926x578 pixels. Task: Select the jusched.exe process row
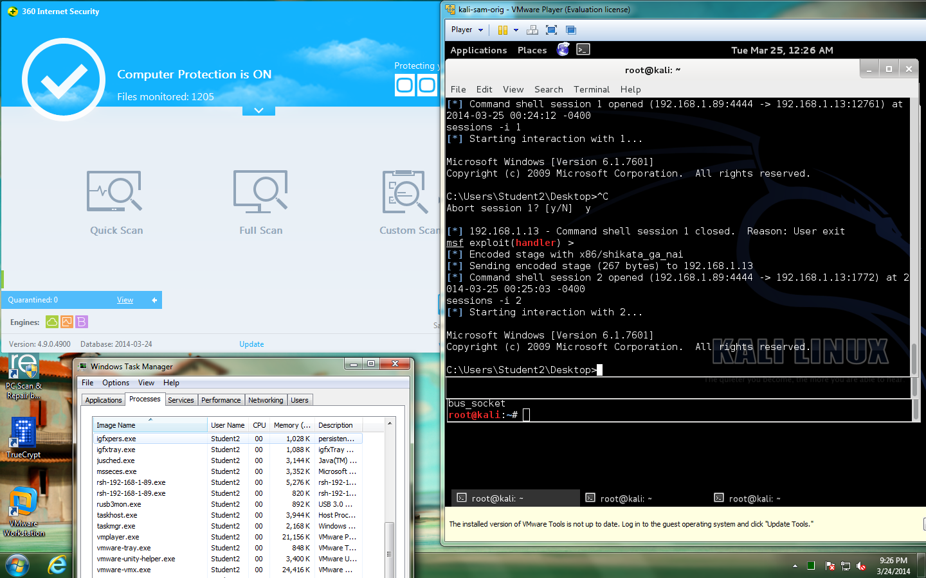coord(228,460)
